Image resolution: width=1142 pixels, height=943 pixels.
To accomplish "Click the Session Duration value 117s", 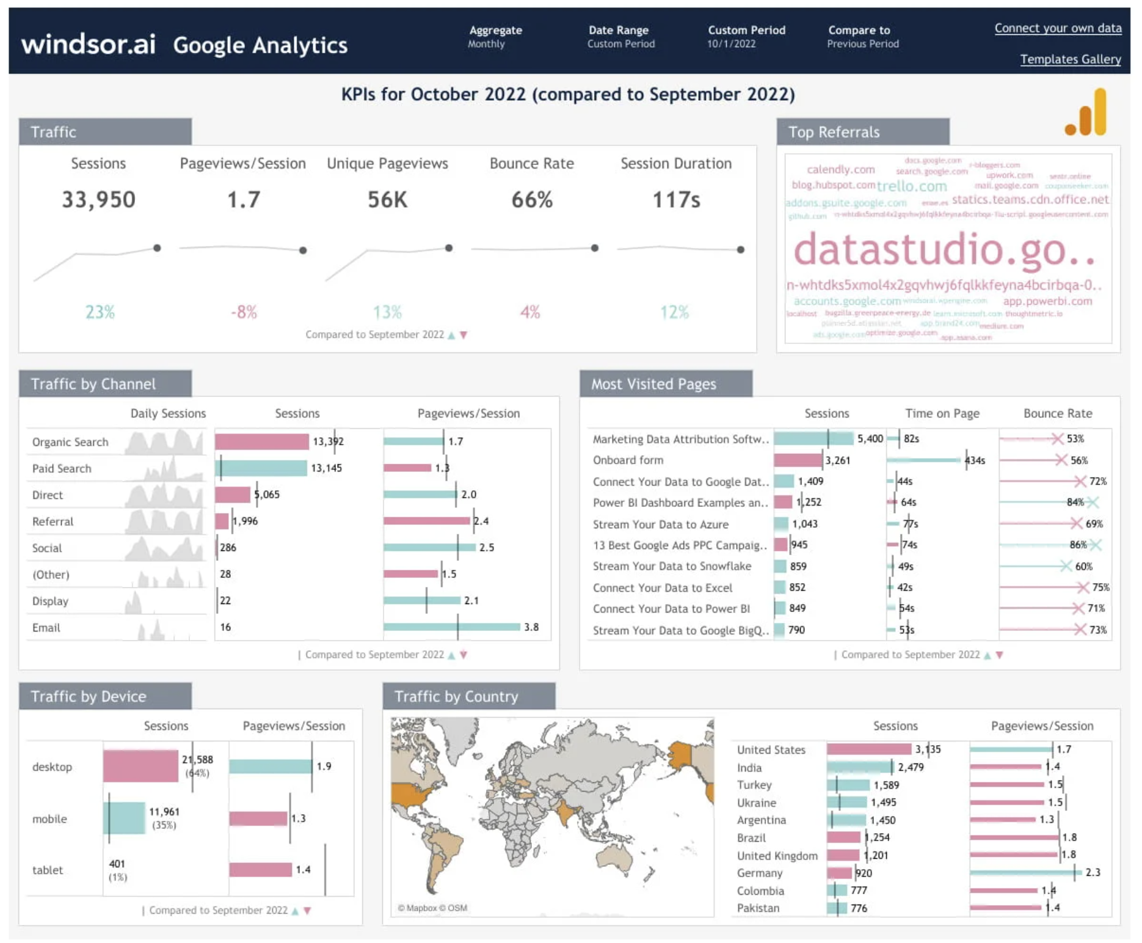I will point(676,200).
